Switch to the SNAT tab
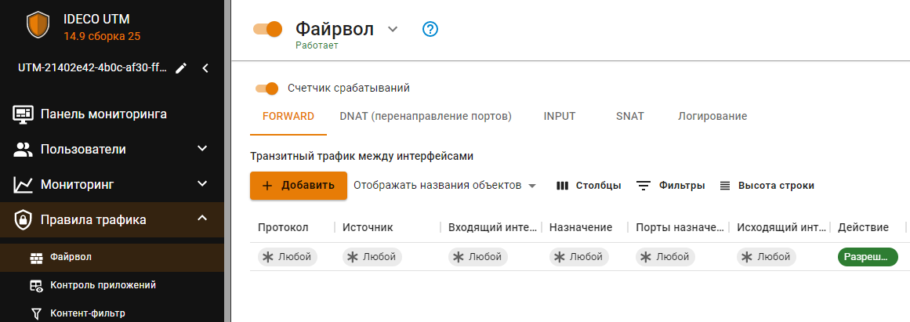Viewport: 910px width, 322px height. pyautogui.click(x=629, y=116)
